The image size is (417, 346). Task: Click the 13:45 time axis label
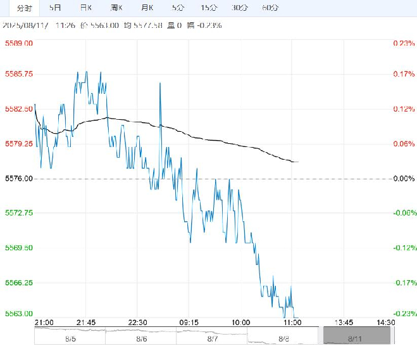344,323
